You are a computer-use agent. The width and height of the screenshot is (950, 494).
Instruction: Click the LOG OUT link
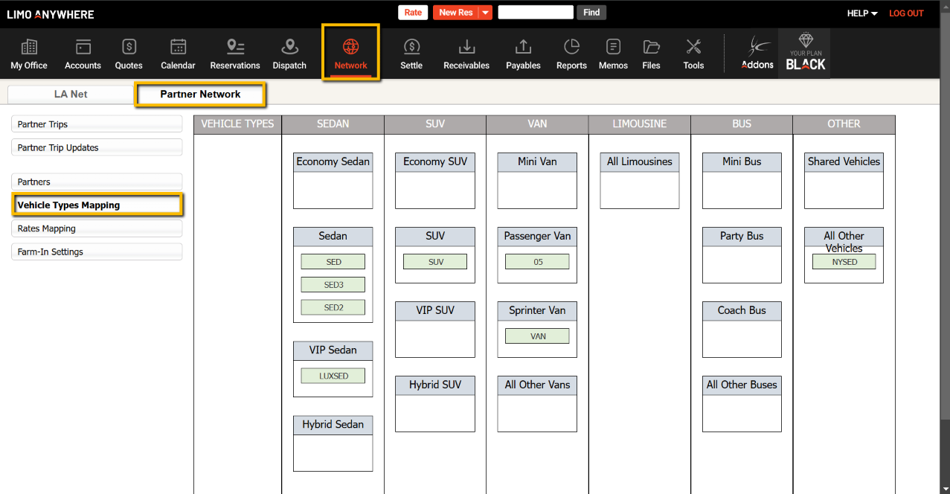[906, 13]
